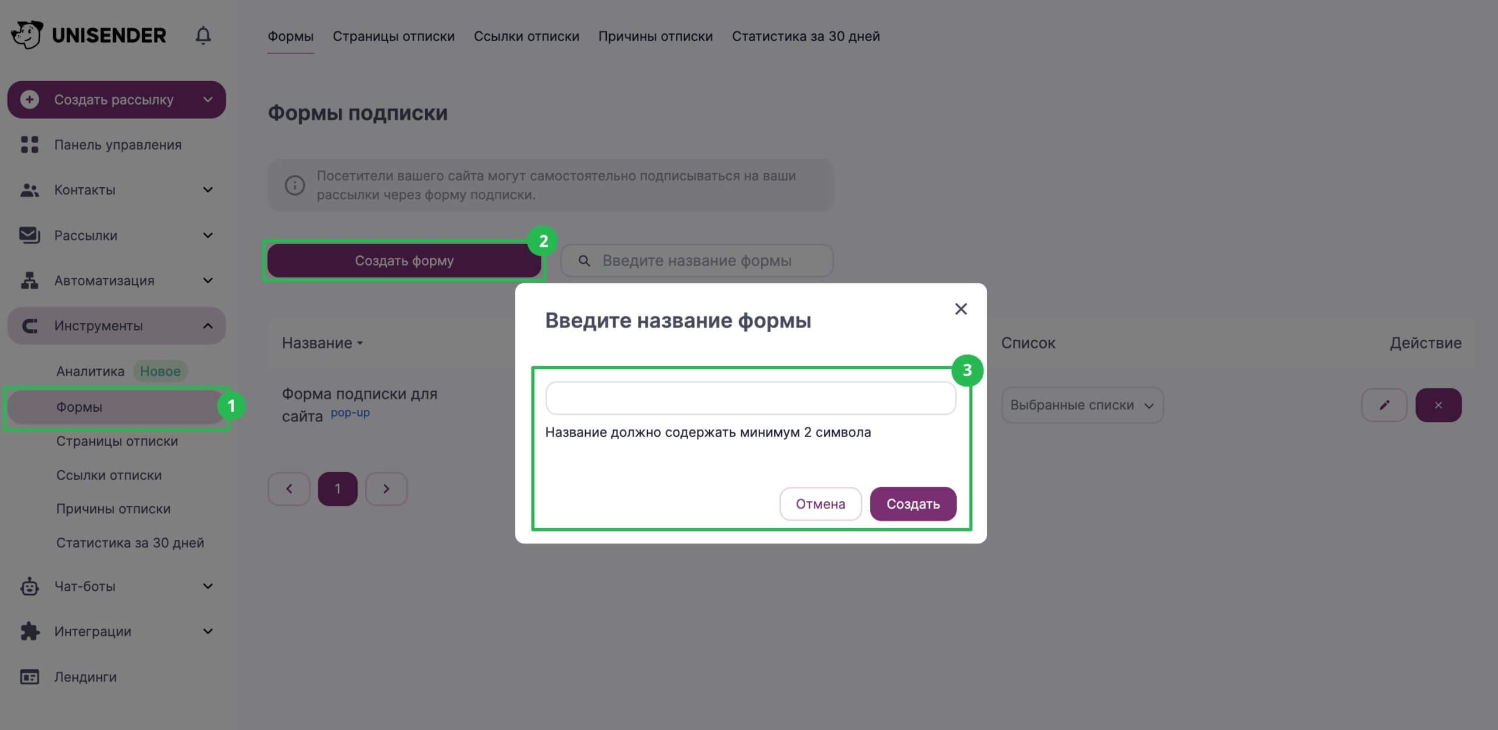Image resolution: width=1498 pixels, height=730 pixels.
Task: Focus the form name input in dialog
Action: (751, 398)
